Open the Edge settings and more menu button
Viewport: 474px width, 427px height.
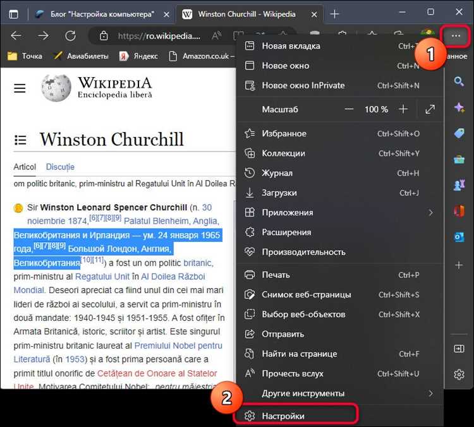[x=455, y=36]
